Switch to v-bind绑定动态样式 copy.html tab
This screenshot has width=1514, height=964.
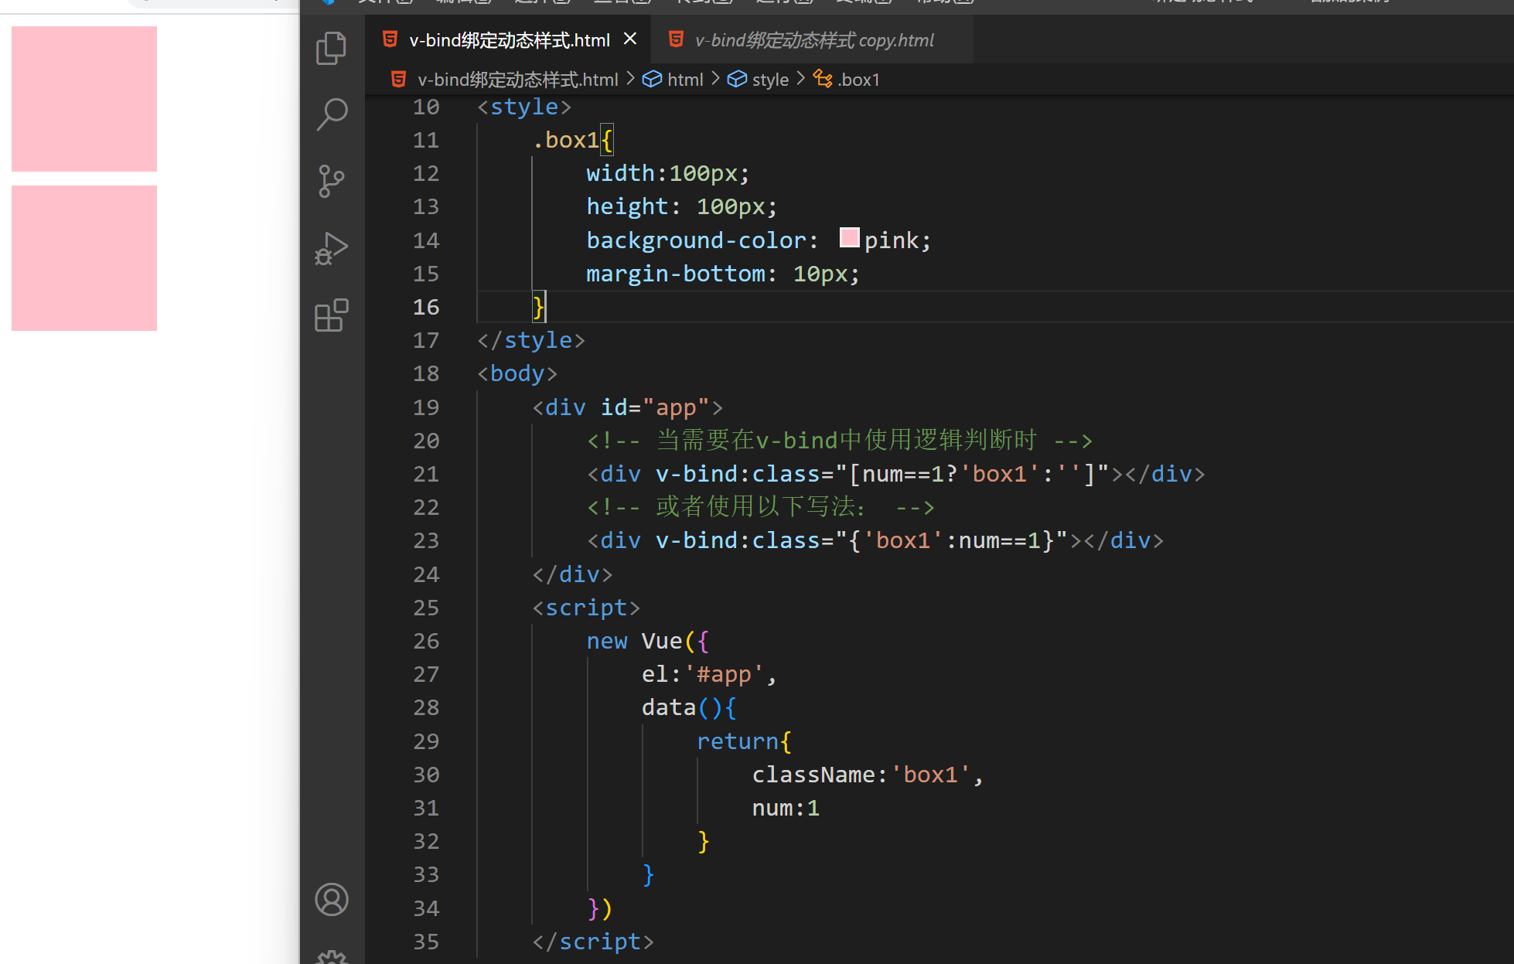(x=813, y=40)
